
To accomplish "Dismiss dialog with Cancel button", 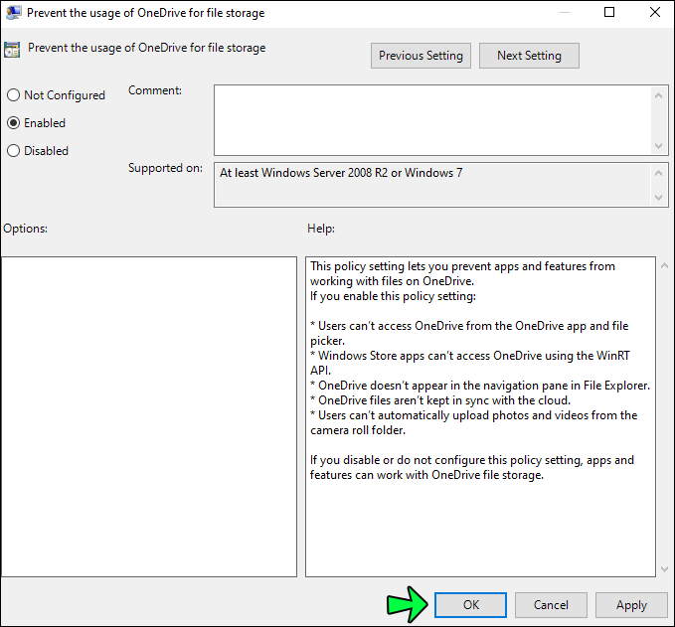I will point(551,605).
